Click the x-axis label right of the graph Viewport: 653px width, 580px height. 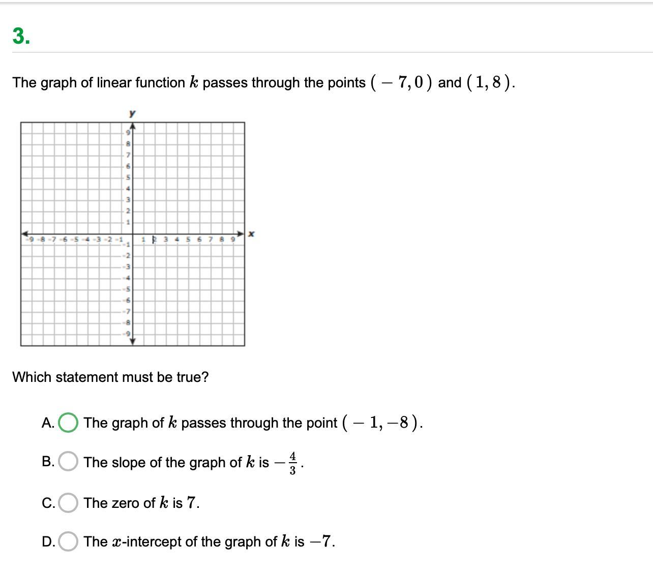251,234
